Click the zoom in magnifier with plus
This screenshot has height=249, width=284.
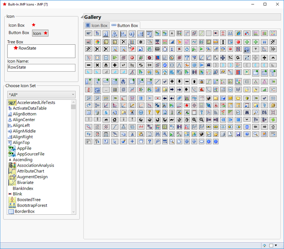click(x=194, y=120)
